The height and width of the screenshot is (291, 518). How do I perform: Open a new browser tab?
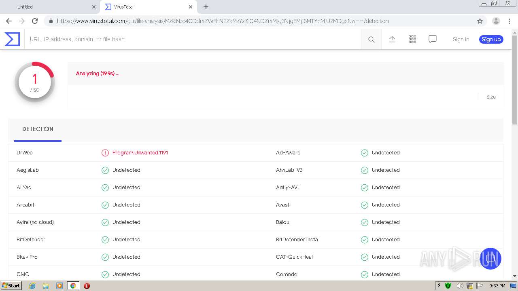206,7
